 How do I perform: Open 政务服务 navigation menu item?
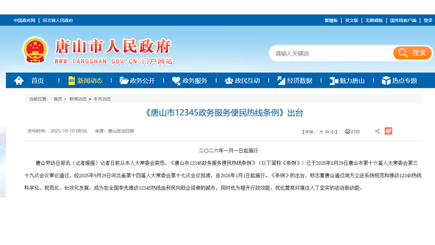coord(195,81)
